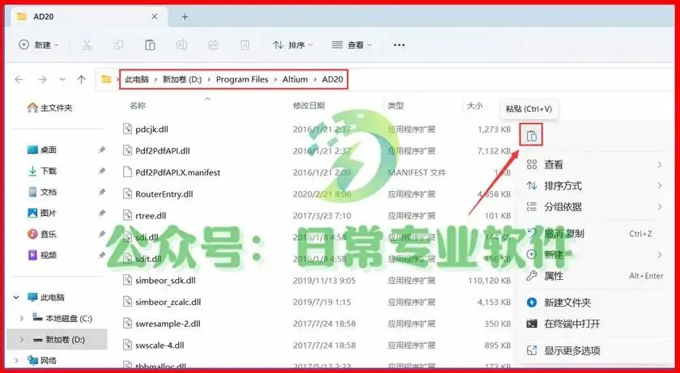Select the file RouterEntry.dll

164,194
